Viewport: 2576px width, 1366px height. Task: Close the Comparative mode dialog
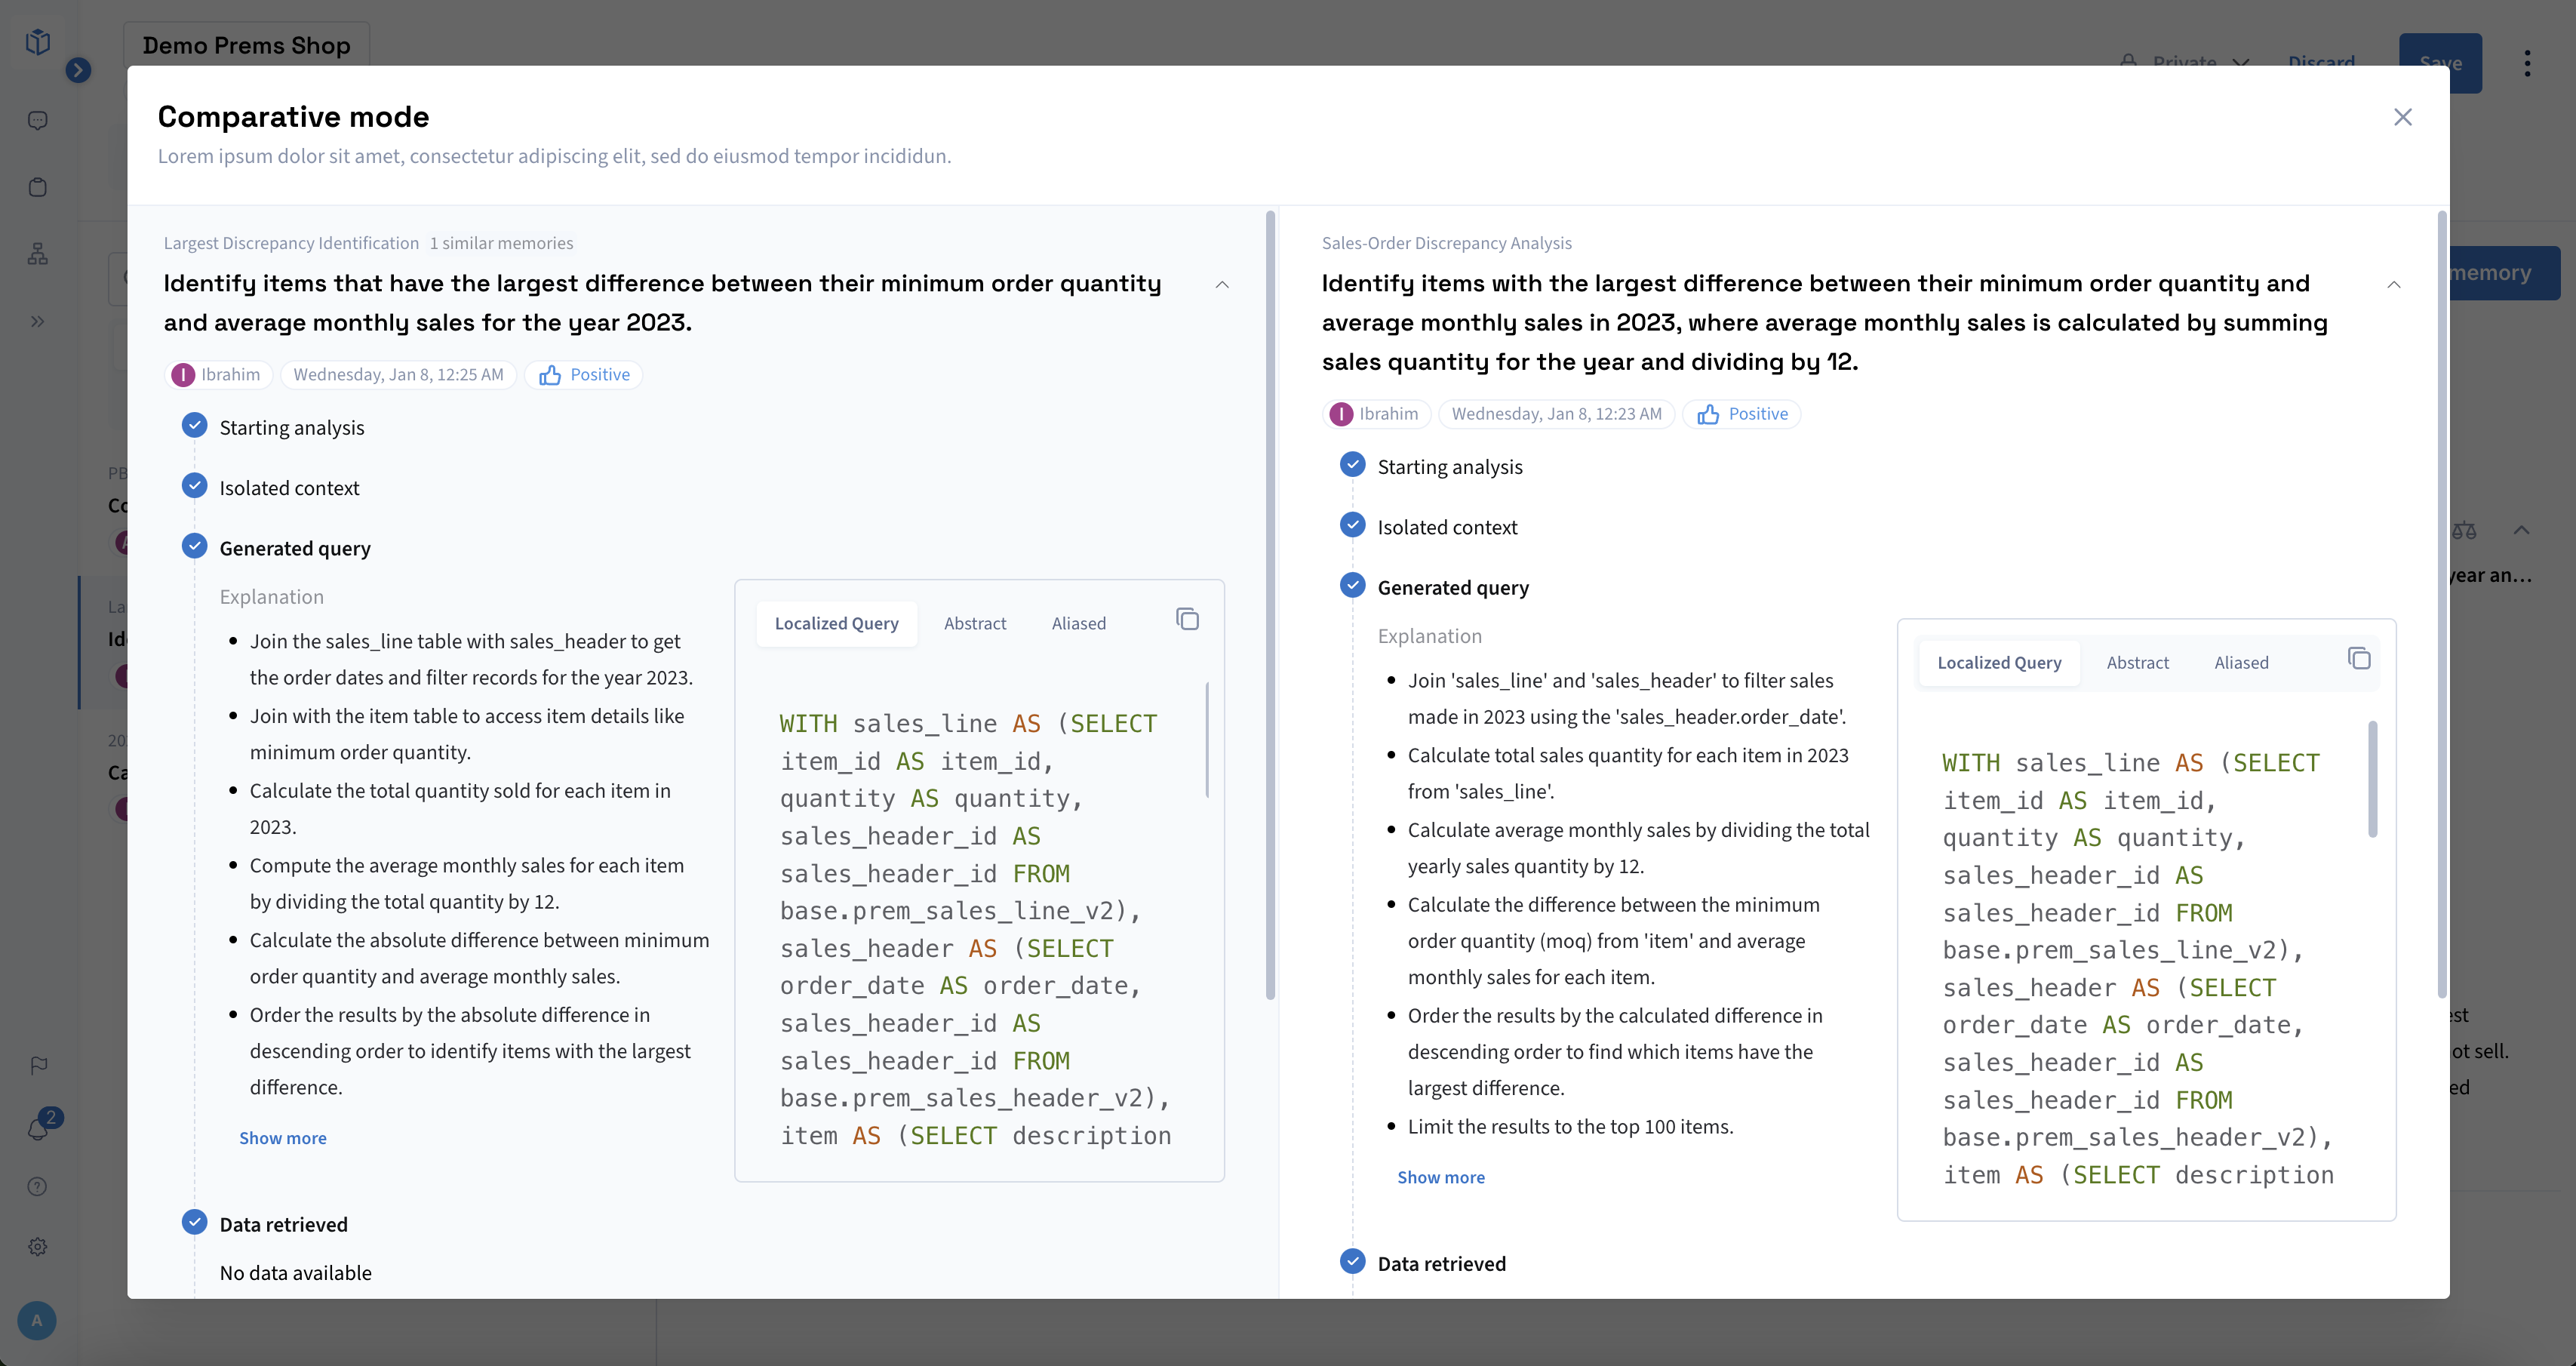click(x=2403, y=118)
